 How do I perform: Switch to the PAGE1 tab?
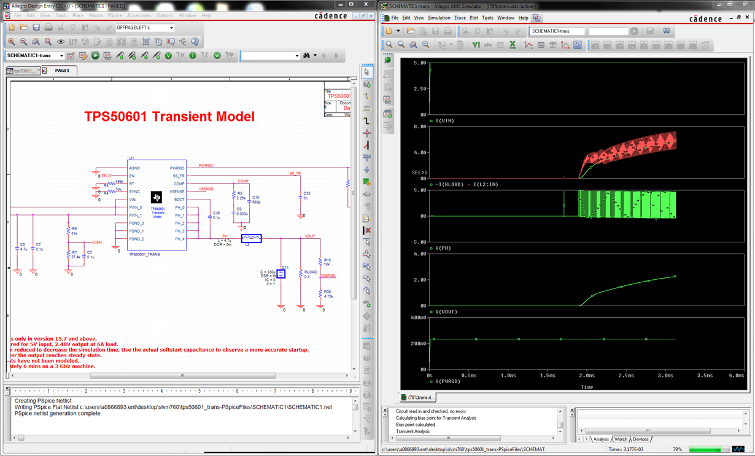(62, 71)
